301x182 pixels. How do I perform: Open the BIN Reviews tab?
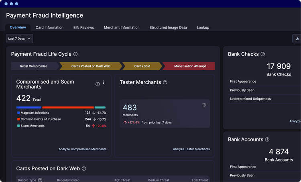tap(84, 27)
